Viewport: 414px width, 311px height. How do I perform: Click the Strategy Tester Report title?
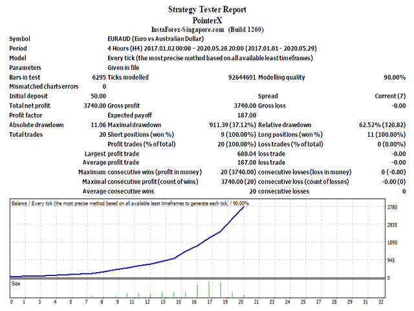207,10
